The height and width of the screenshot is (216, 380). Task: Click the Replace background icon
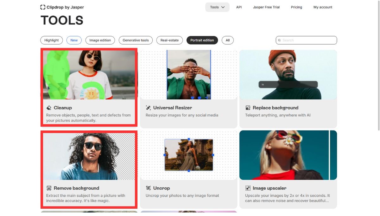[x=248, y=108]
